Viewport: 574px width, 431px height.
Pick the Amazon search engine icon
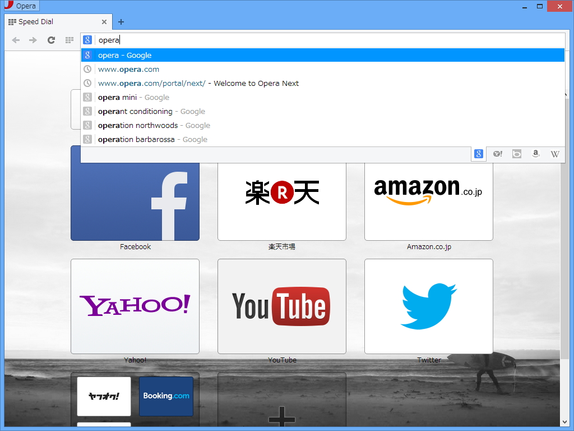(535, 154)
